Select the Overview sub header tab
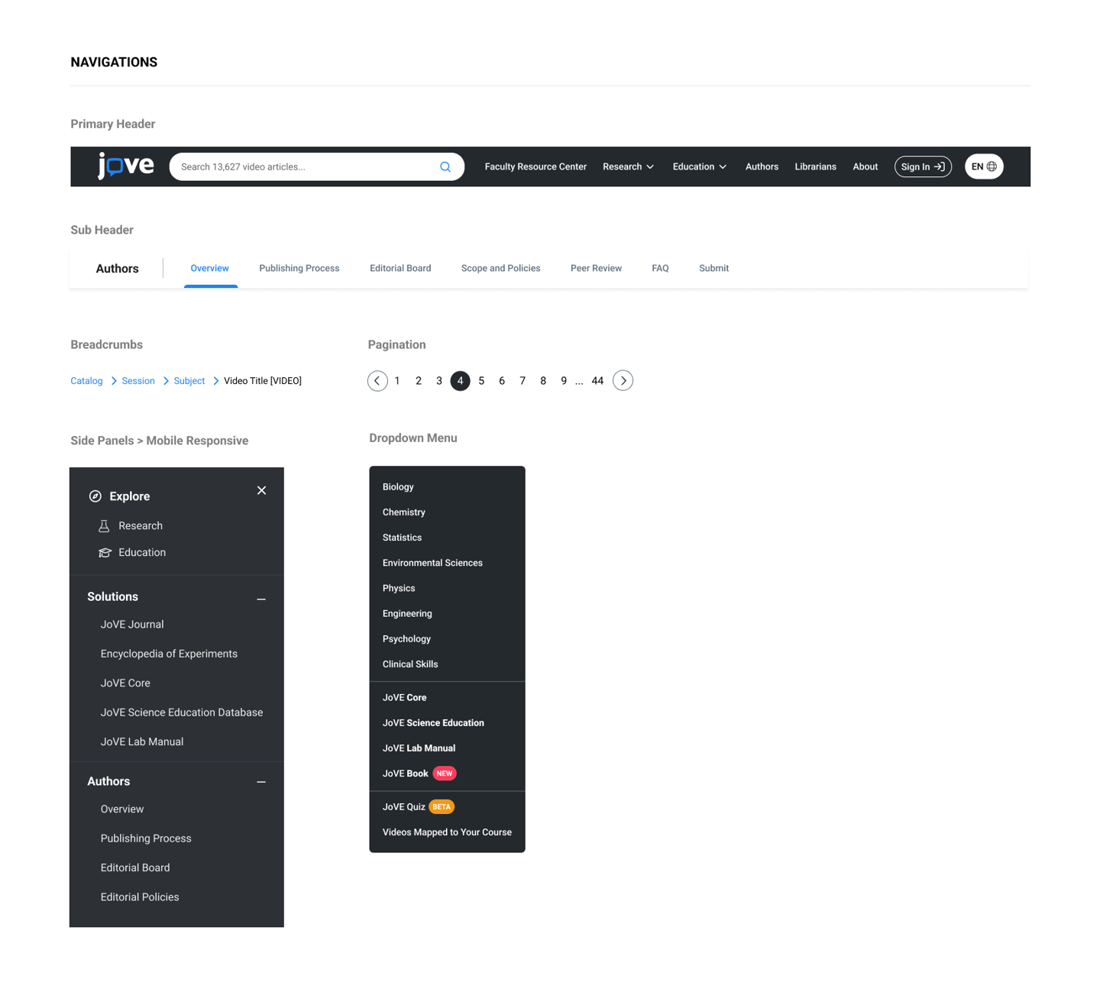 point(210,268)
